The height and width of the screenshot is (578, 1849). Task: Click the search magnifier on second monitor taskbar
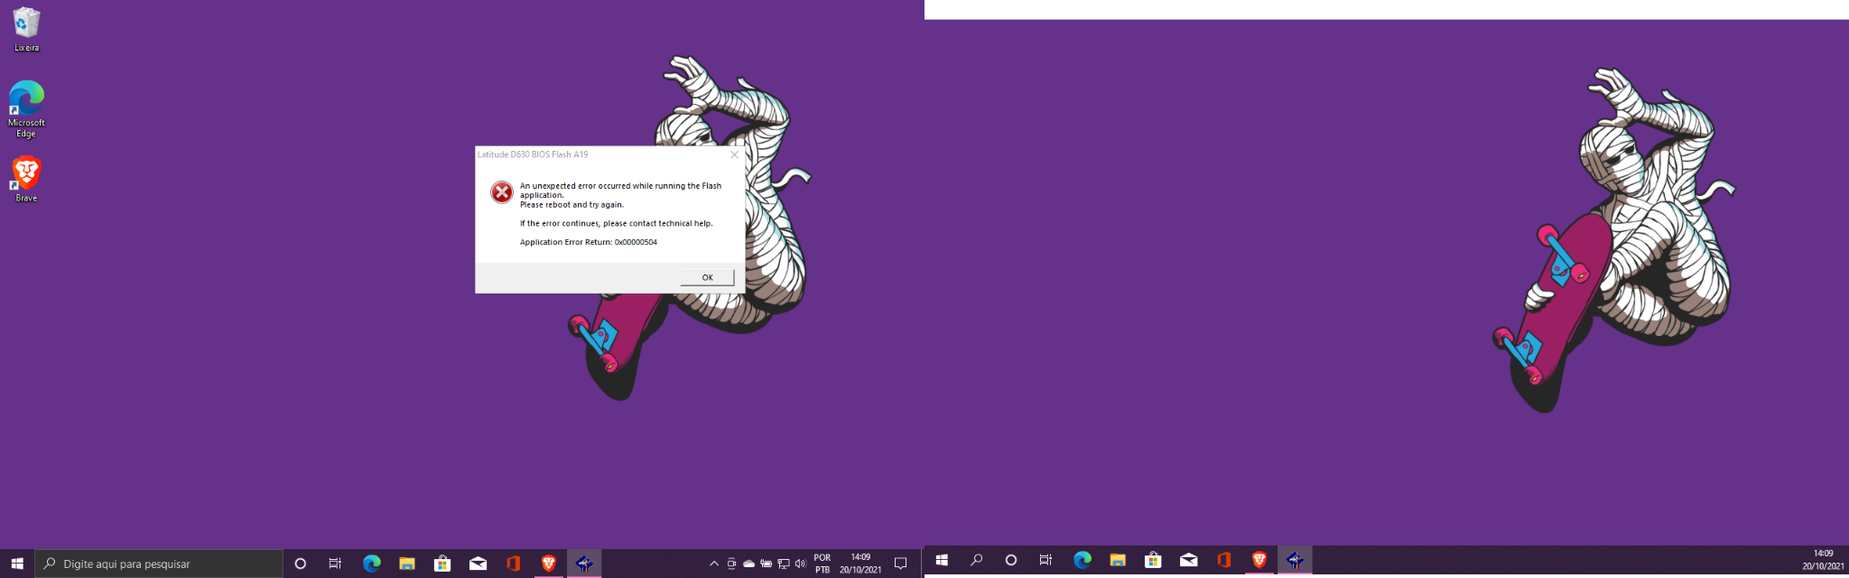pos(976,560)
